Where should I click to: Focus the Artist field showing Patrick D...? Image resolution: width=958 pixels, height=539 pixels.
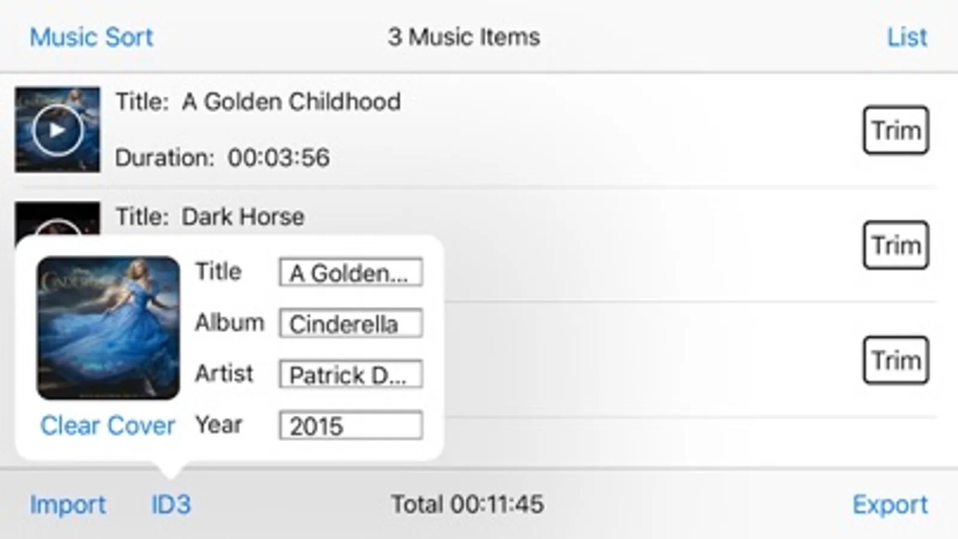click(350, 375)
